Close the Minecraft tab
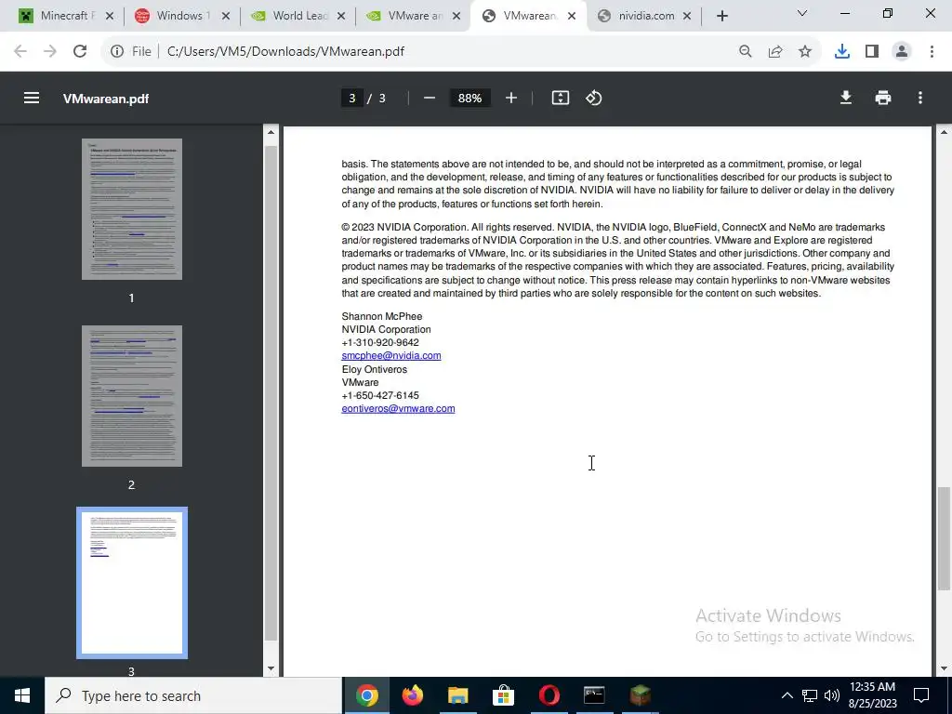This screenshot has height=714, width=952. pyautogui.click(x=110, y=16)
